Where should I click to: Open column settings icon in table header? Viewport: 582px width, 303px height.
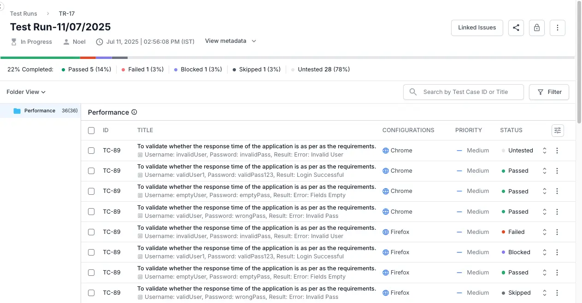tap(558, 130)
